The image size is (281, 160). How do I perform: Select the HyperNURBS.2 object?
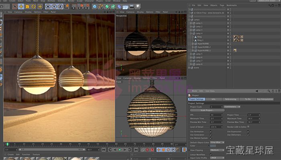coord(204,47)
